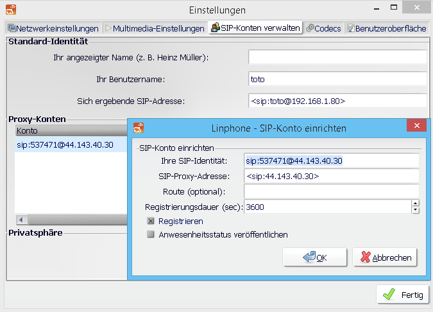The width and height of the screenshot is (433, 312).
Task: Click the angezeigter Name input field
Action: (x=337, y=57)
